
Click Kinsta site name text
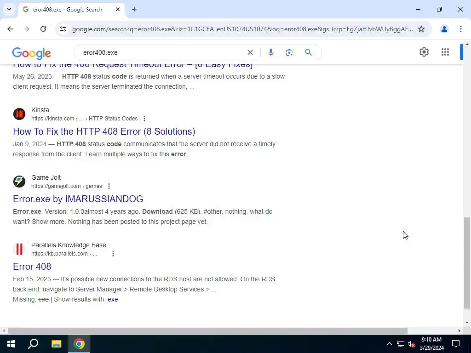point(40,110)
